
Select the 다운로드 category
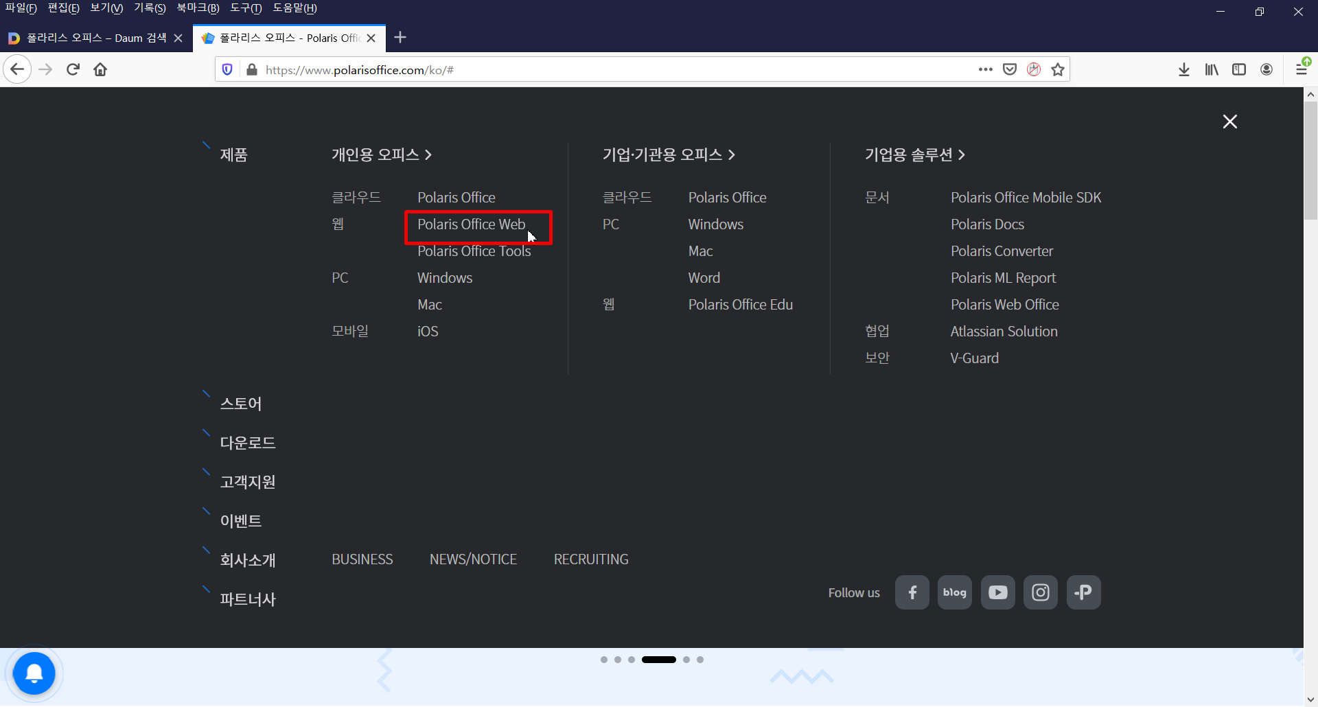[248, 443]
